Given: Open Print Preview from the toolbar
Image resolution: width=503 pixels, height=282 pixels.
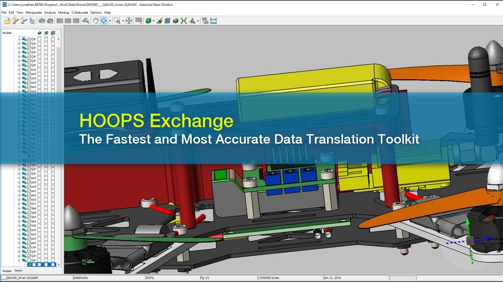Looking at the screenshot, I should pos(50,21).
